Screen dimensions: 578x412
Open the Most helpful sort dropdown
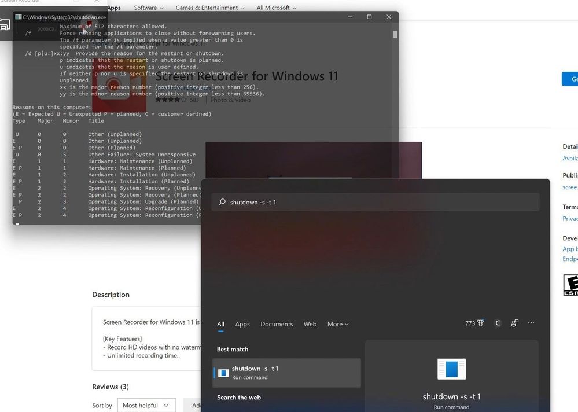pos(146,406)
